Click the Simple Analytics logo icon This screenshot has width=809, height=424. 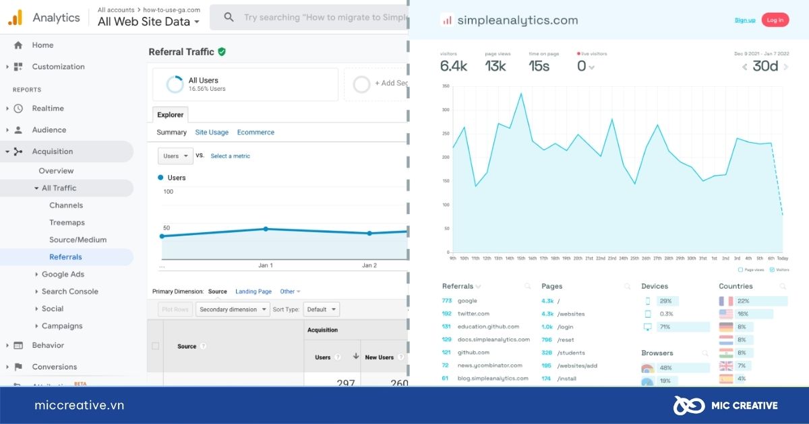point(447,20)
